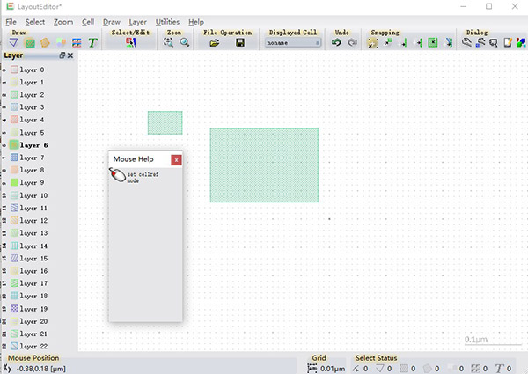Activate the Select/Edit tool icon

coord(130,43)
